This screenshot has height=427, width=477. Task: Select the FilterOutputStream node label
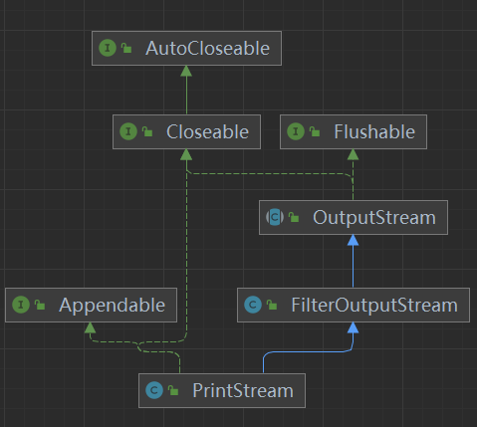pos(374,305)
